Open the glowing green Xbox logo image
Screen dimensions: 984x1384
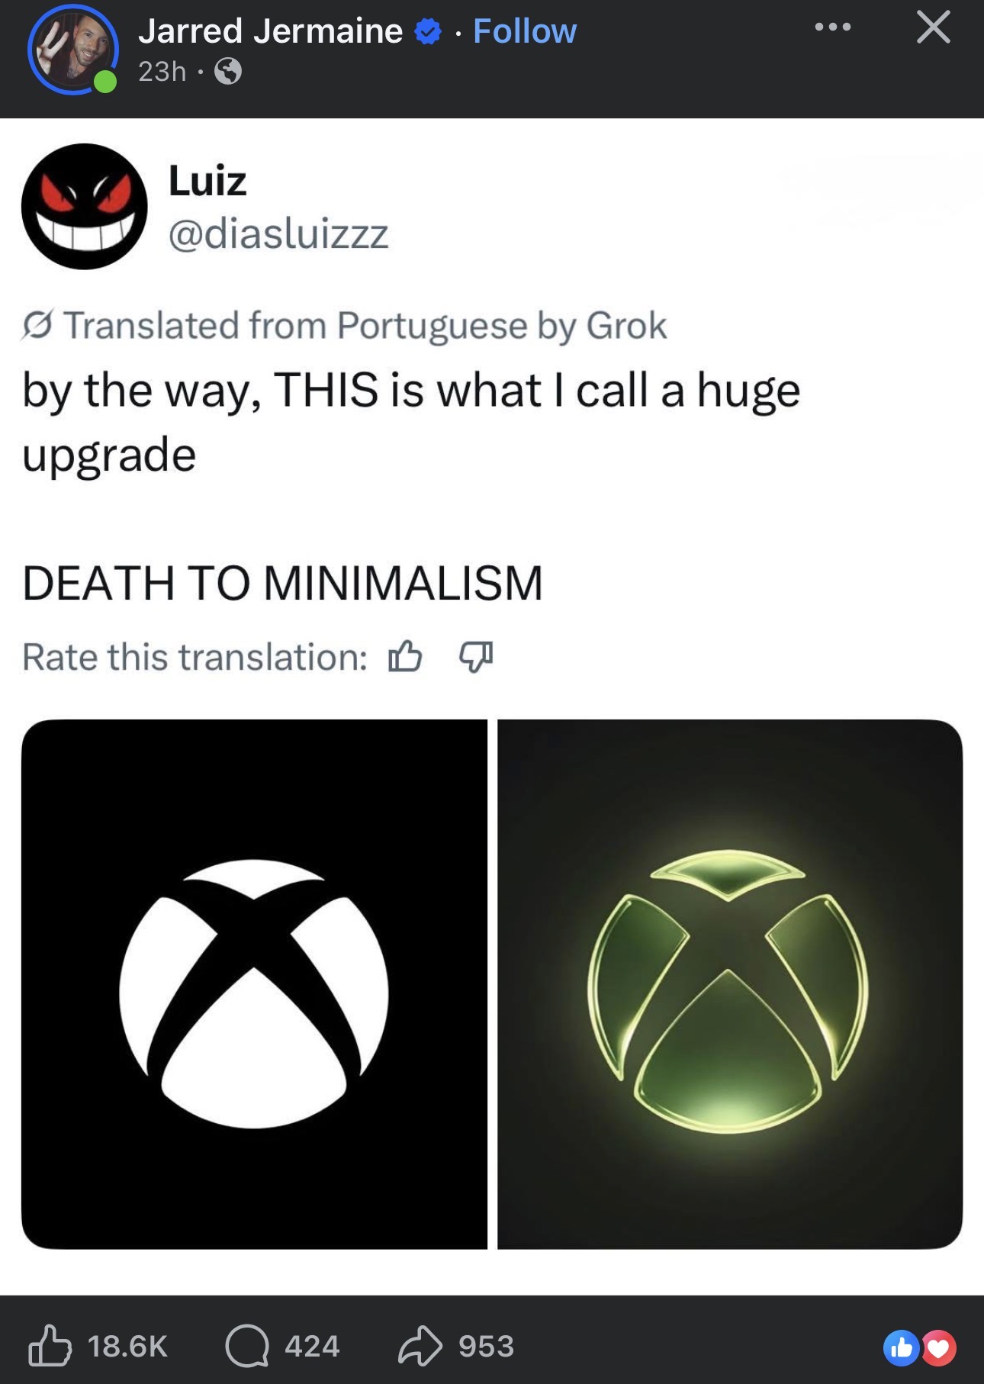click(730, 984)
